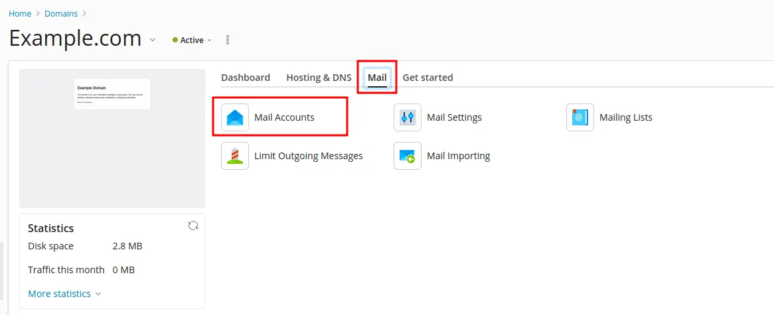The height and width of the screenshot is (315, 774).
Task: Go to the Get started tab
Action: (427, 78)
